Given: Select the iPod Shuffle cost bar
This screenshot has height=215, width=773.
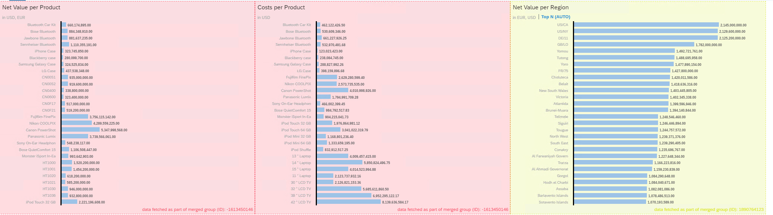Looking at the screenshot, I should click(x=320, y=150).
